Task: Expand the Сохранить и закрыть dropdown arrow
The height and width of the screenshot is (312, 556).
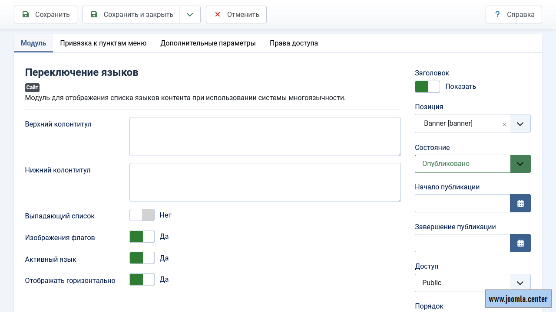Action: (189, 15)
